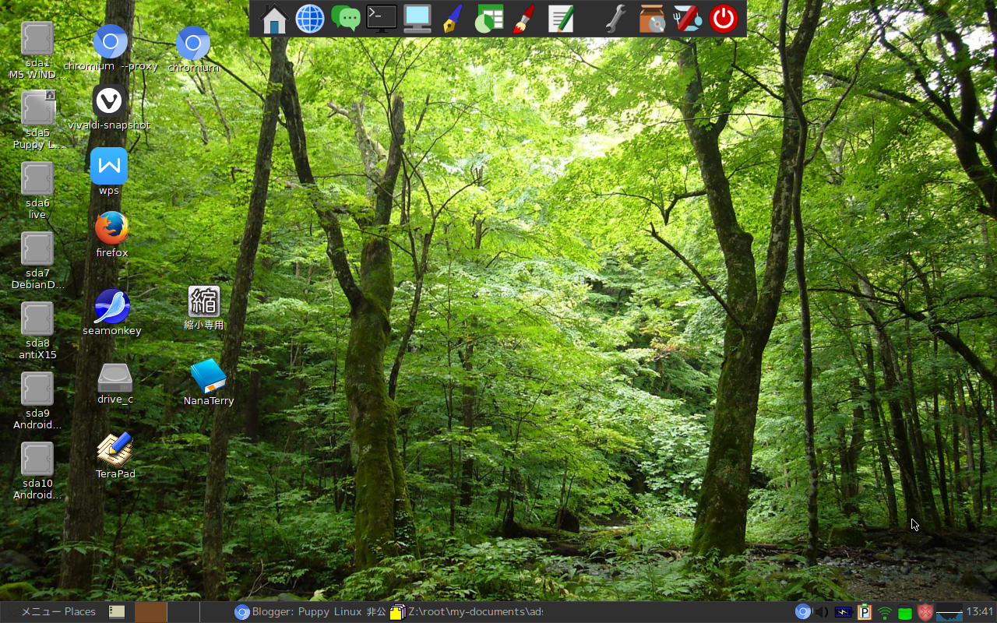The height and width of the screenshot is (623, 997).
Task: Open the drive_c desktop icon
Action: click(x=115, y=378)
